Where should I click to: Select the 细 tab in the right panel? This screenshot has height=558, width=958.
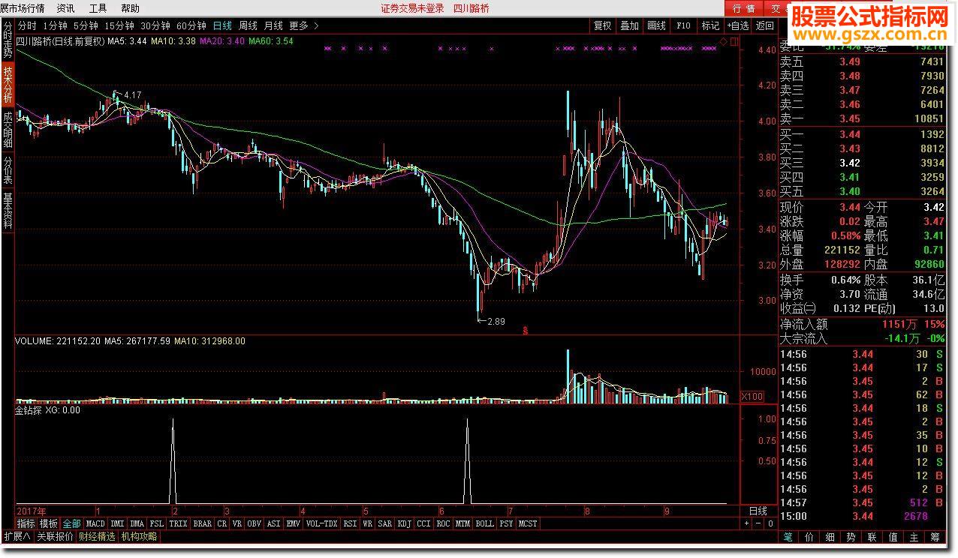[x=830, y=537]
